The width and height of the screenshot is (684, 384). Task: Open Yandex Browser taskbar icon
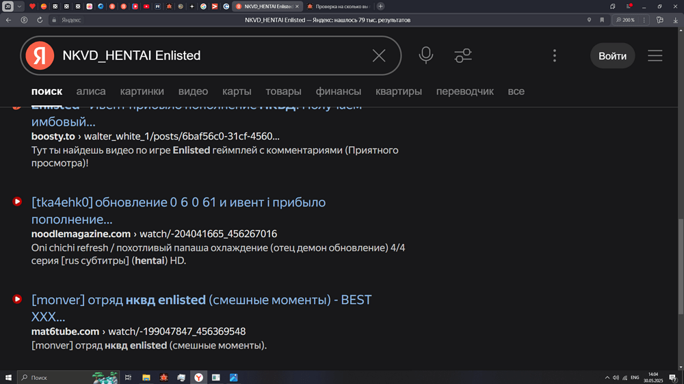(x=198, y=377)
